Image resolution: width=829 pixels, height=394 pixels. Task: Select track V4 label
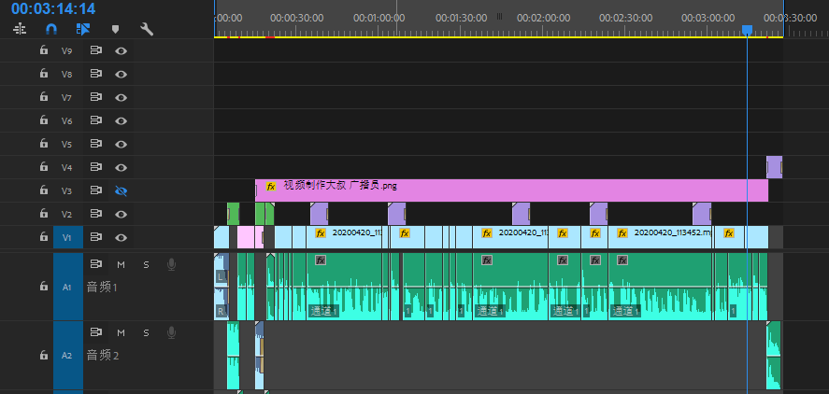(66, 167)
